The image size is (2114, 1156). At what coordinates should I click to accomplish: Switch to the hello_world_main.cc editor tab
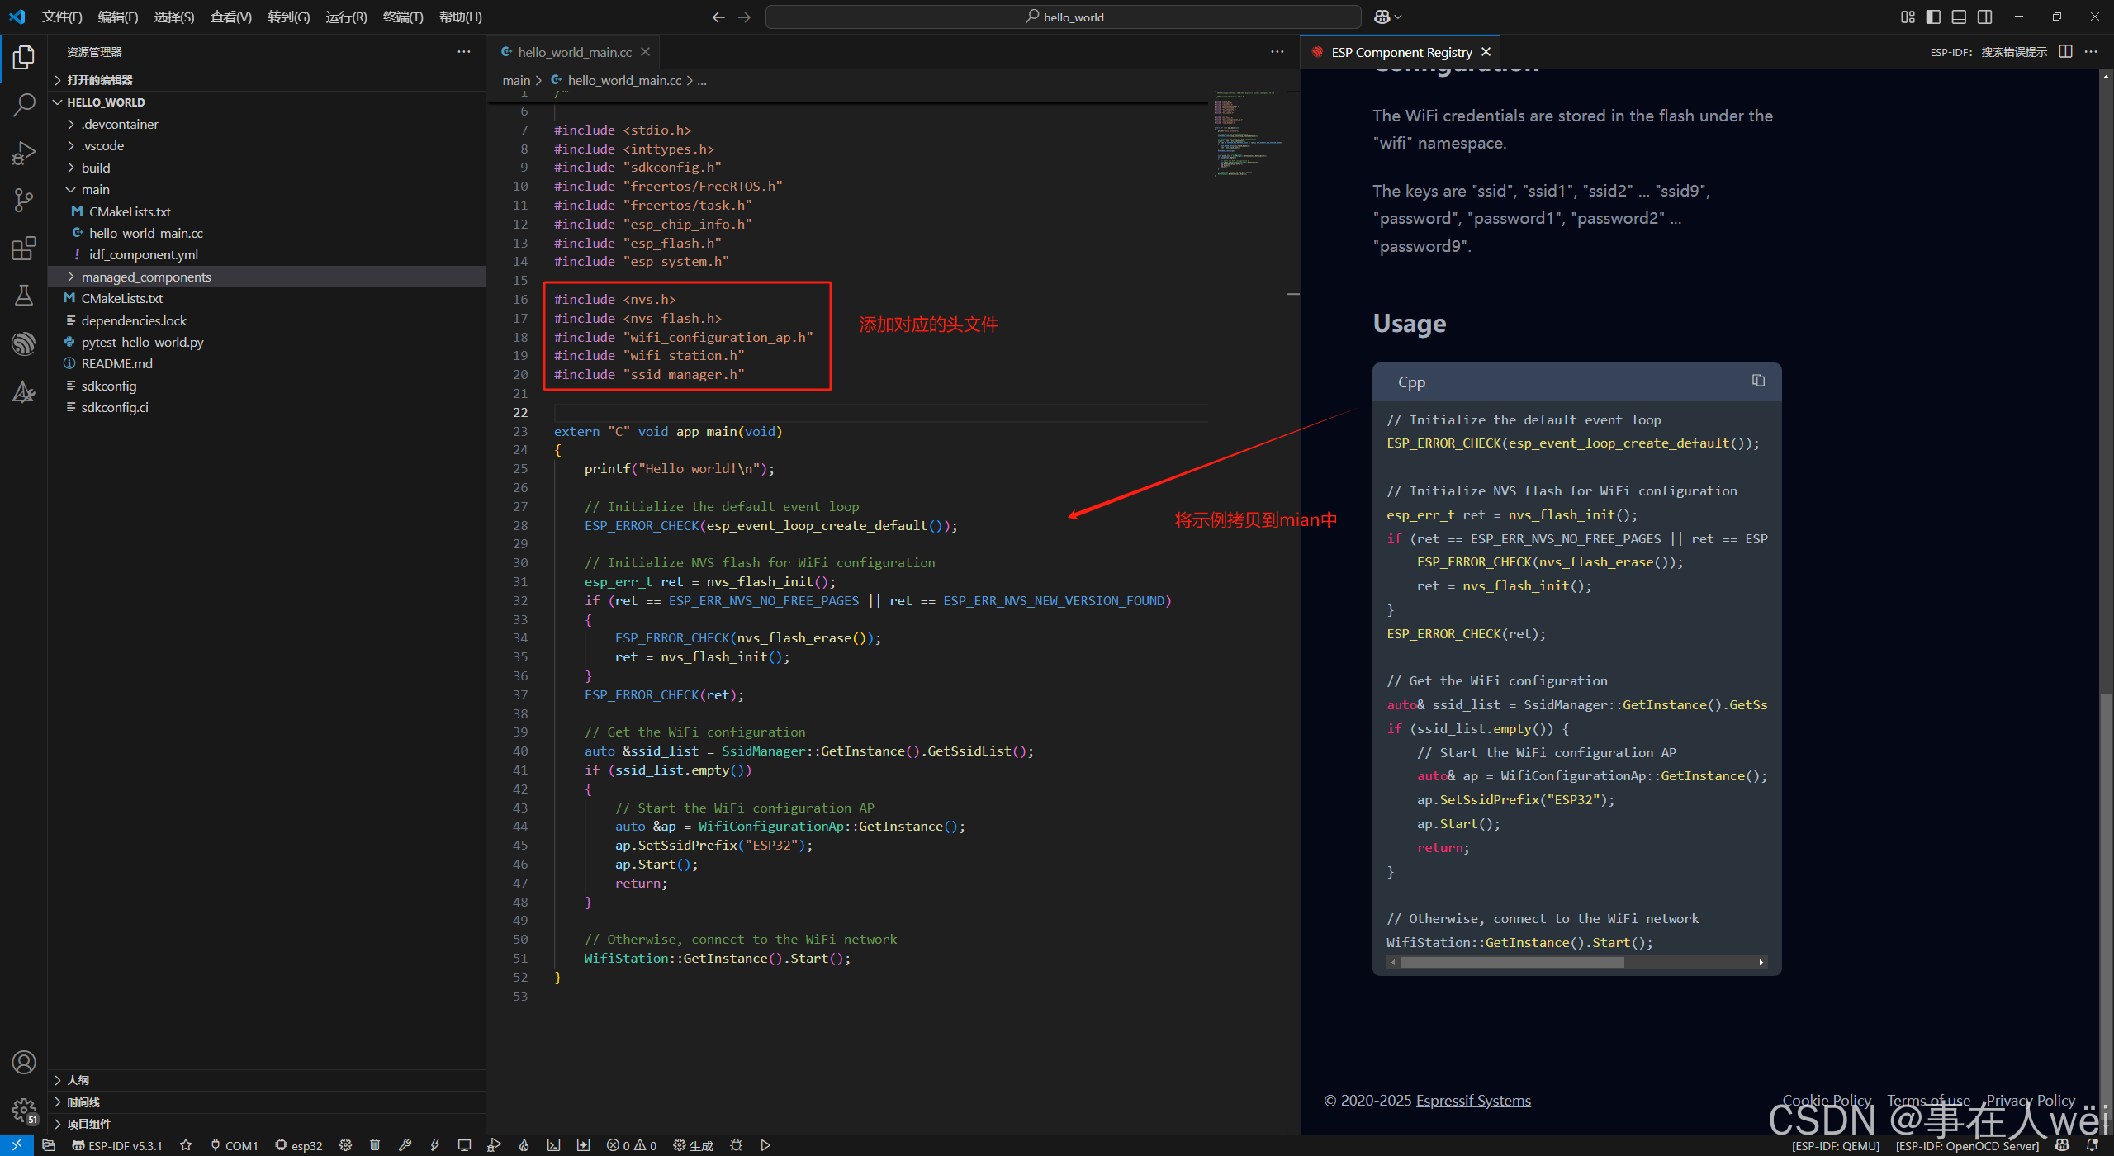coord(574,52)
